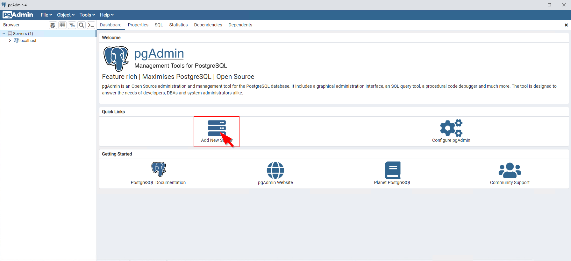Switch to the Dashboard tab
Image resolution: width=571 pixels, height=261 pixels.
111,25
